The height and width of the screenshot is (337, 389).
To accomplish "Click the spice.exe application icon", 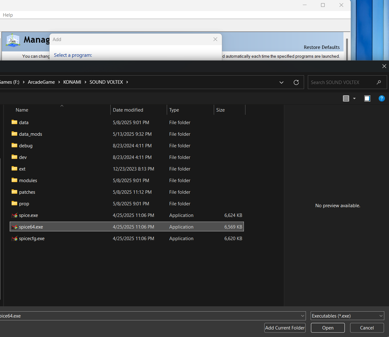I will click(x=14, y=215).
